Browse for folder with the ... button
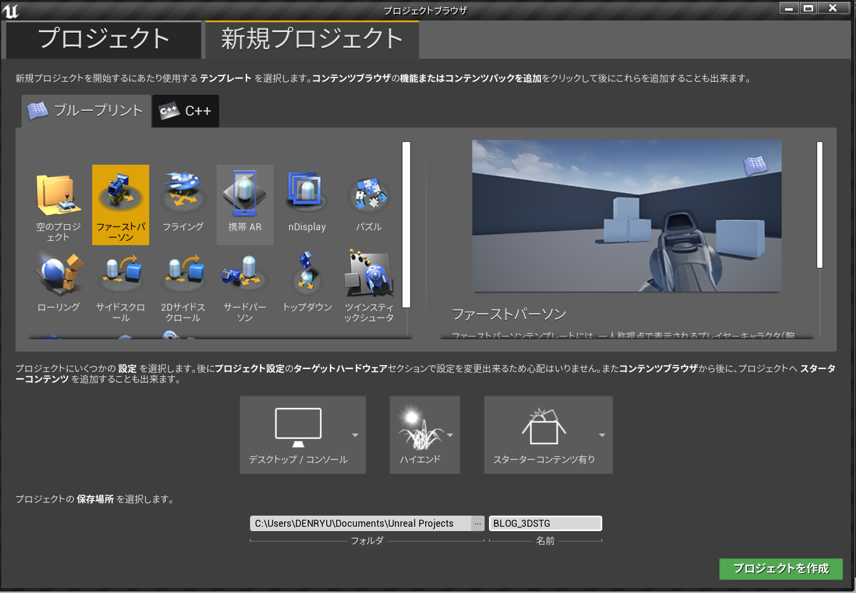This screenshot has height=593, width=856. coord(478,524)
